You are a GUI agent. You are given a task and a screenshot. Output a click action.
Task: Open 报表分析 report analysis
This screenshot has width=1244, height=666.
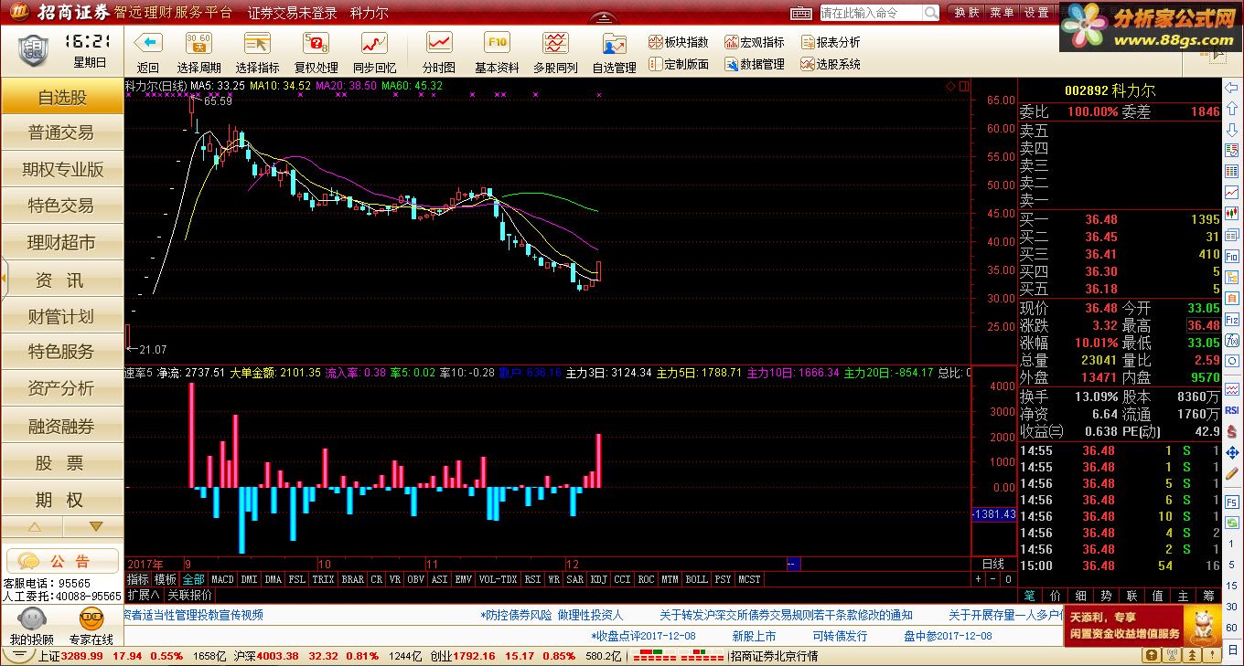[x=831, y=42]
